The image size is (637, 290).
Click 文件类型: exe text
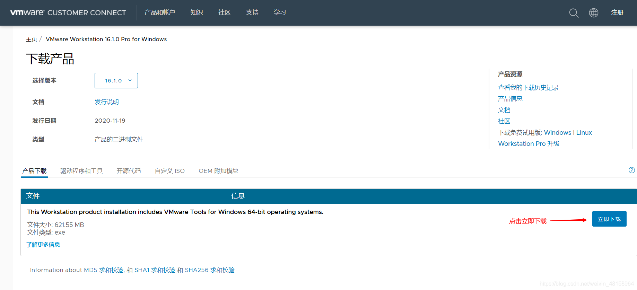46,232
